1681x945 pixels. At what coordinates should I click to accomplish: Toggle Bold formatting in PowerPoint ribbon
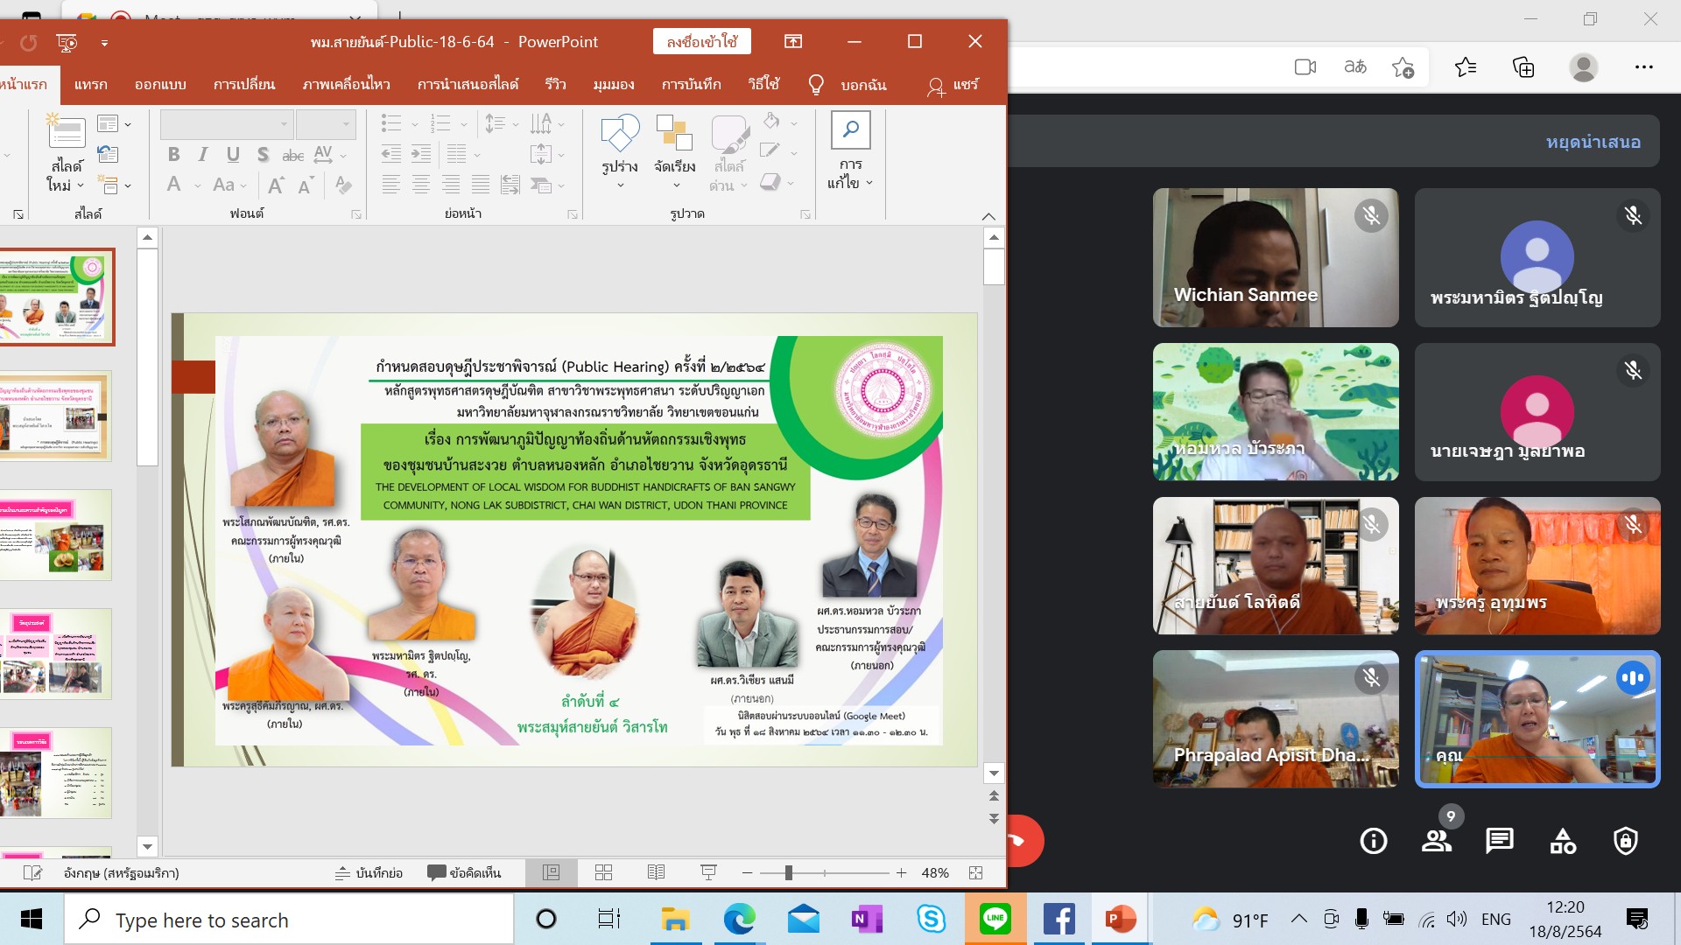coord(173,155)
